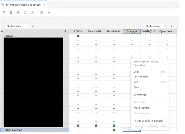Click the row header dropdown triangle
The width and height of the screenshot is (185, 134).
click(2, 32)
